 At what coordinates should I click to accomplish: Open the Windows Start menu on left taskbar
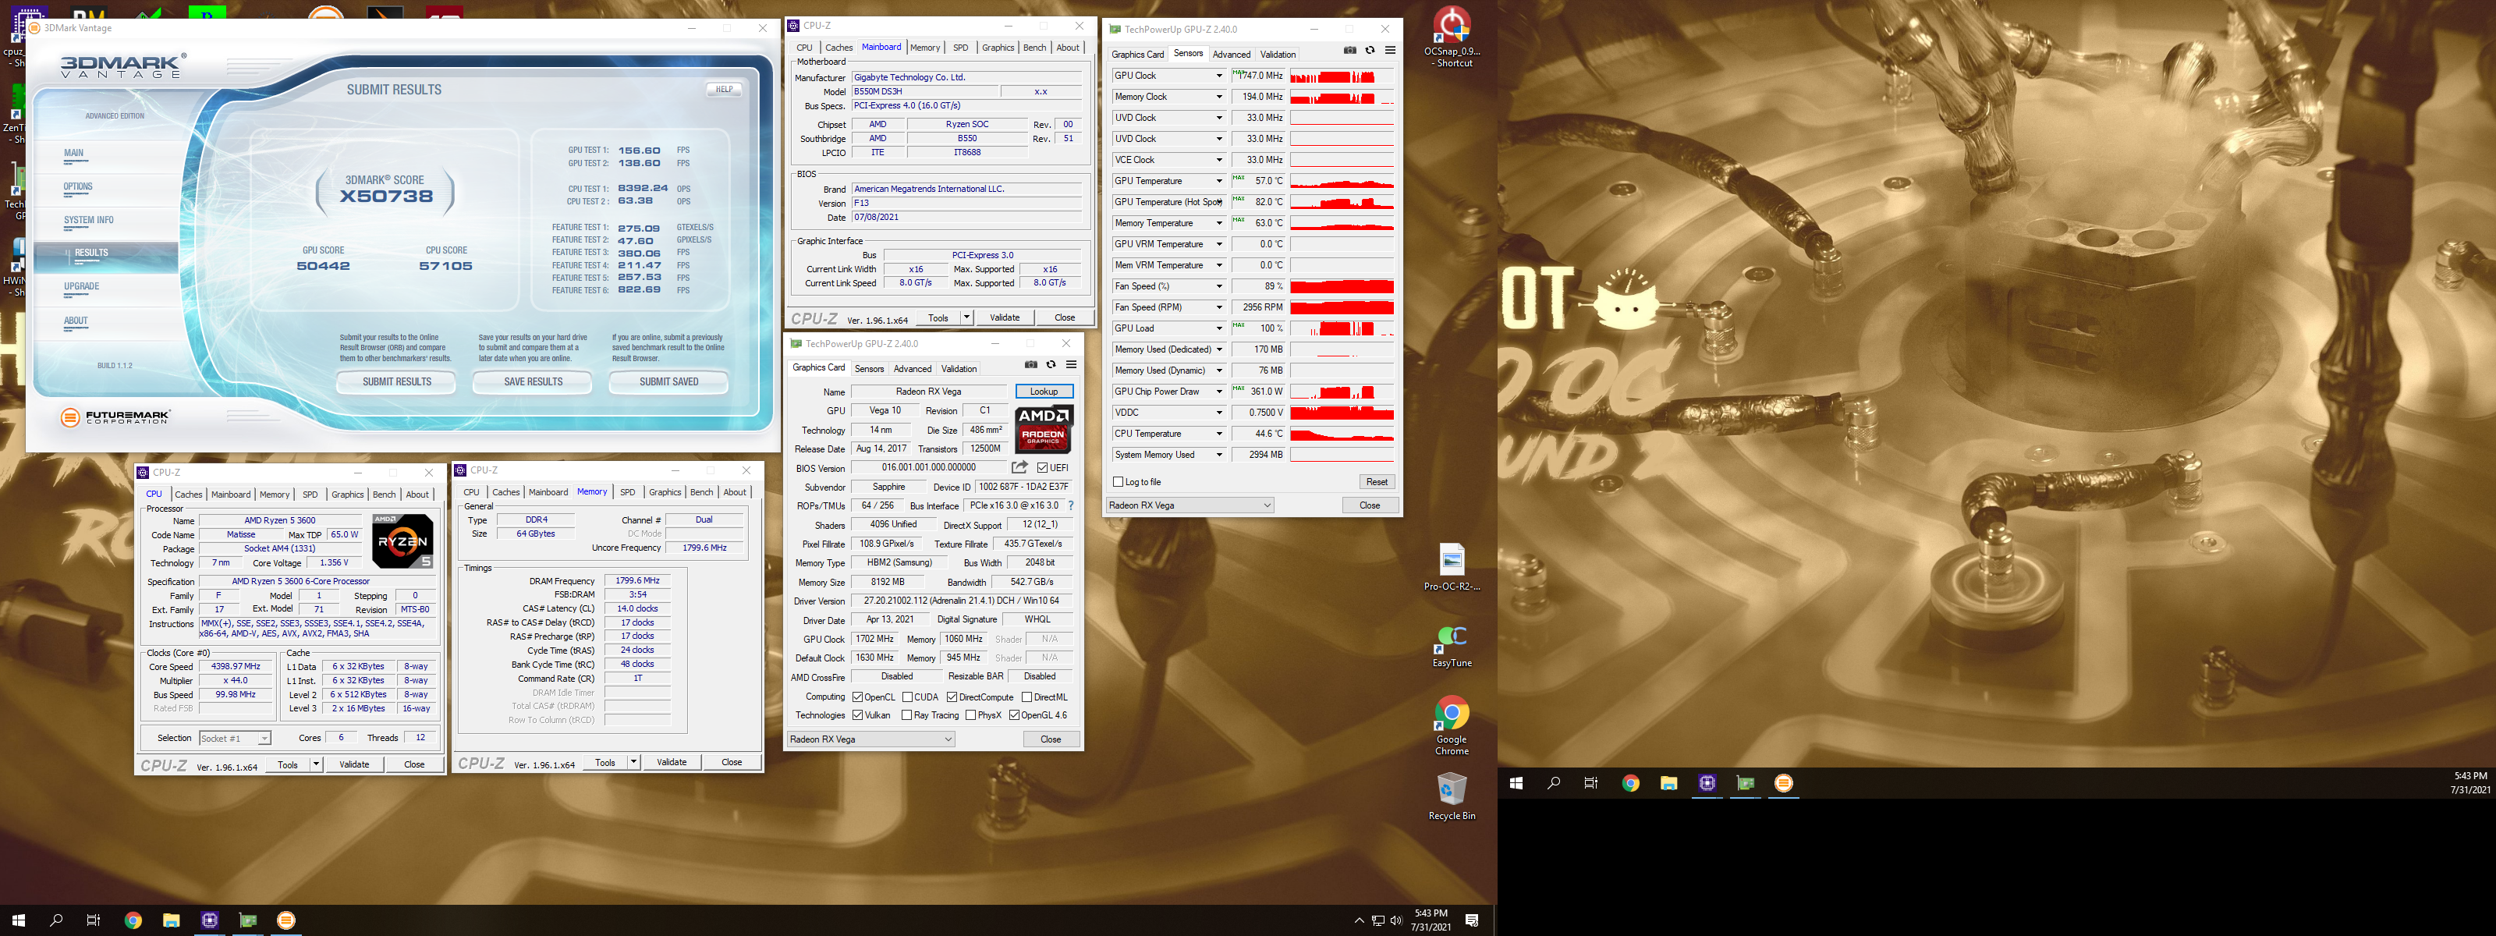coord(17,920)
